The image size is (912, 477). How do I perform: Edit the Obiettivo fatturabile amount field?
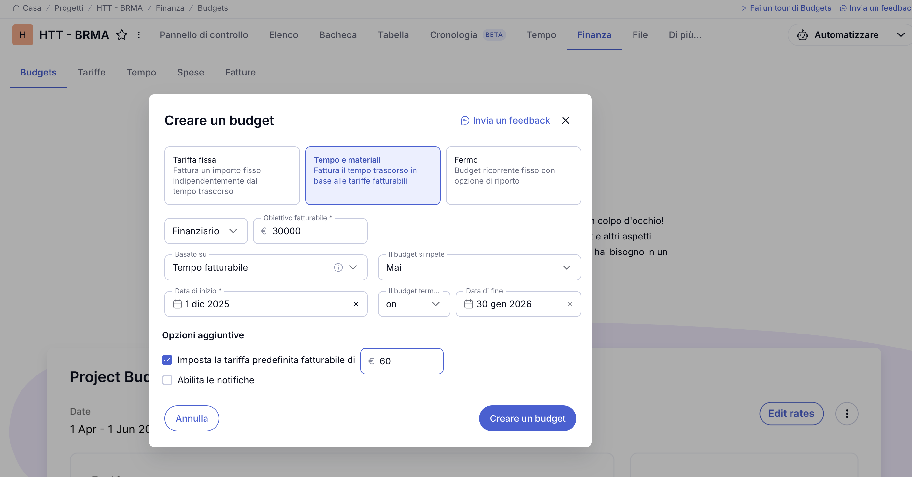[x=312, y=231]
